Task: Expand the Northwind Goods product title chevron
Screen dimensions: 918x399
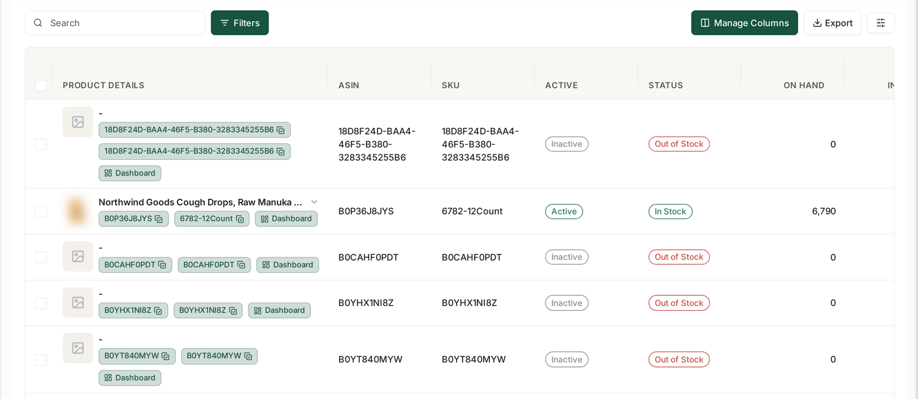Action: tap(314, 202)
